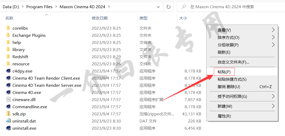Select c4dpy.exe file name
Screen dimensions: 285x136
22,71
